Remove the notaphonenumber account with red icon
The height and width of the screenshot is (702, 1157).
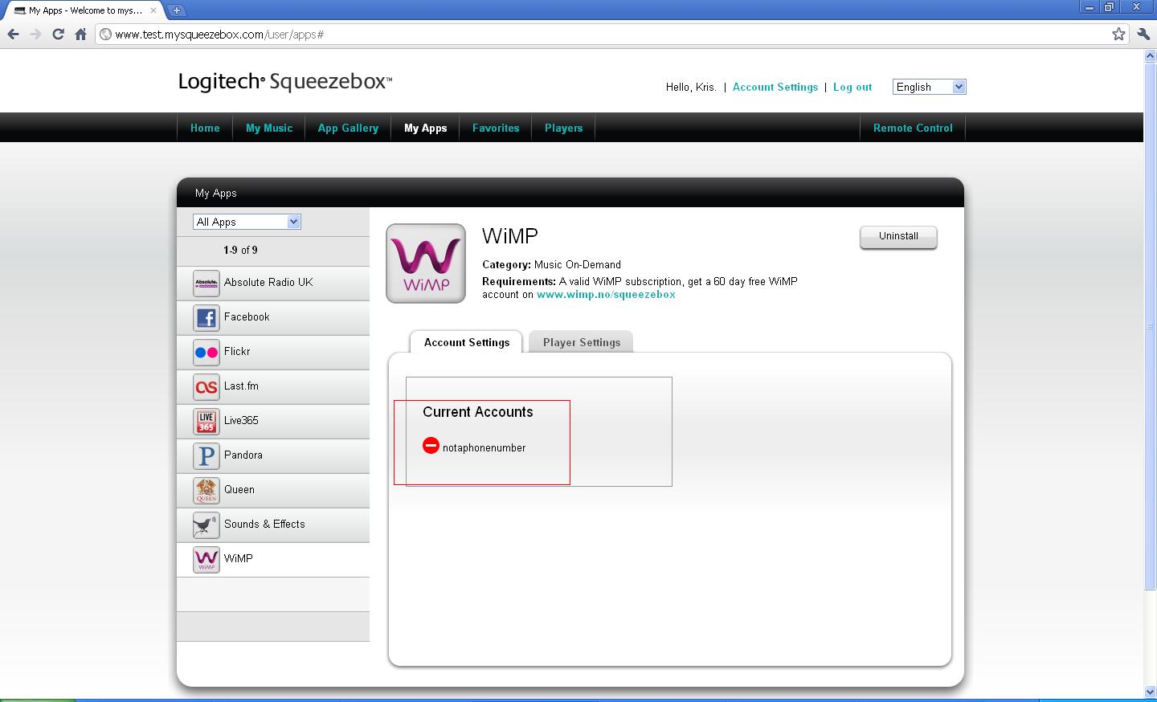(x=431, y=446)
